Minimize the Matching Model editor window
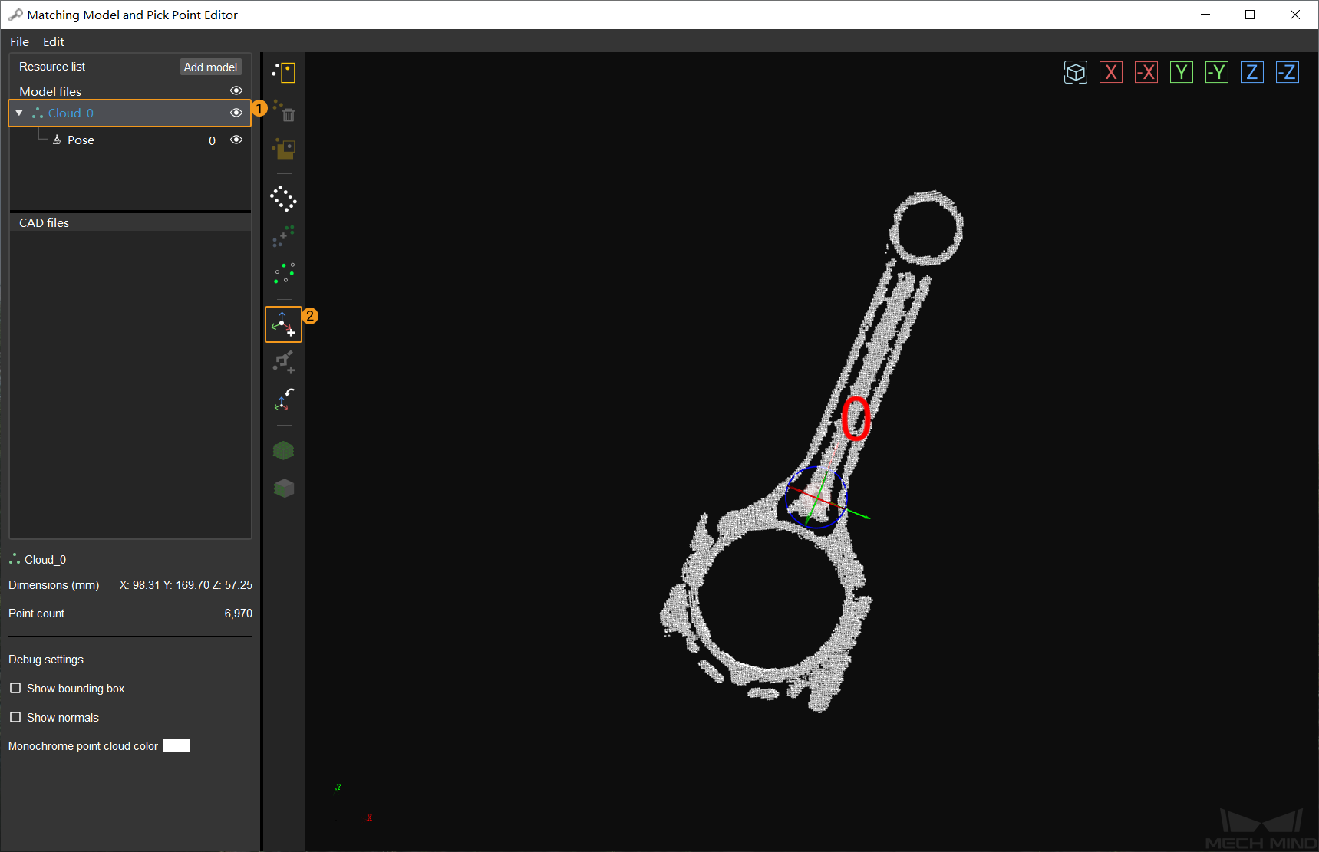 pos(1205,15)
